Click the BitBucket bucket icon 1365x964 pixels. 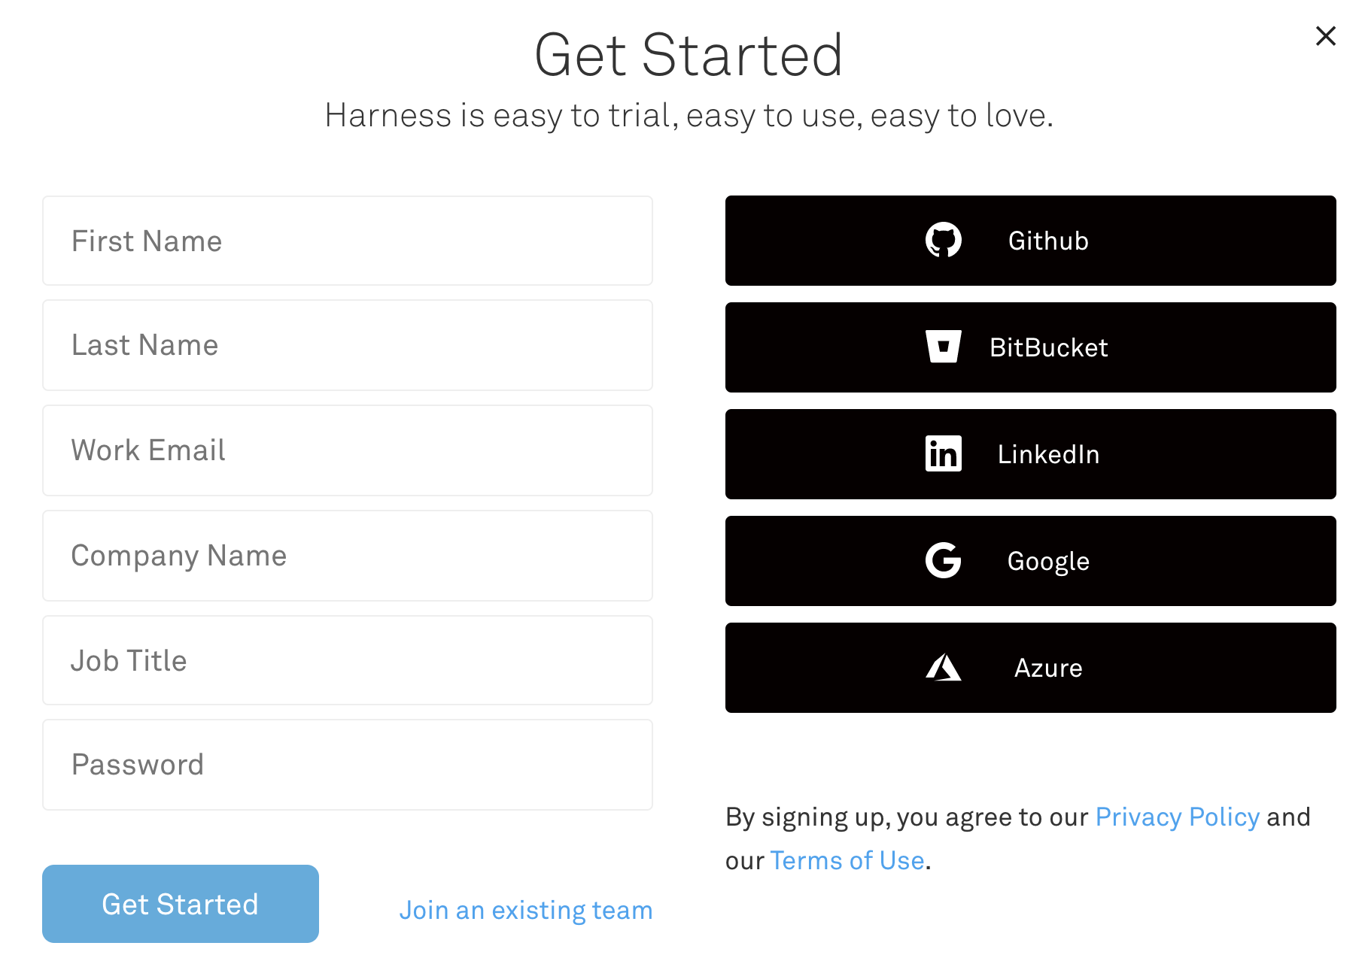coord(943,347)
